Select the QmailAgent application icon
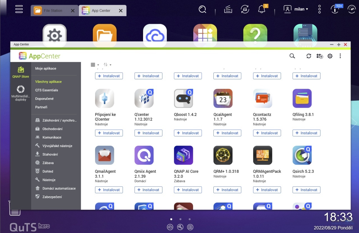This screenshot has width=359, height=233. click(x=104, y=155)
